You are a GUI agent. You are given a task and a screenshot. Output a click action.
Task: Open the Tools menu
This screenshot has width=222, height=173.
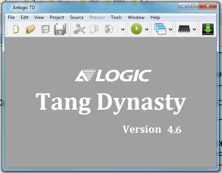pyautogui.click(x=116, y=17)
